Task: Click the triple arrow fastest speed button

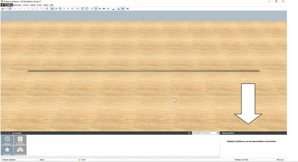Action: [104, 9]
